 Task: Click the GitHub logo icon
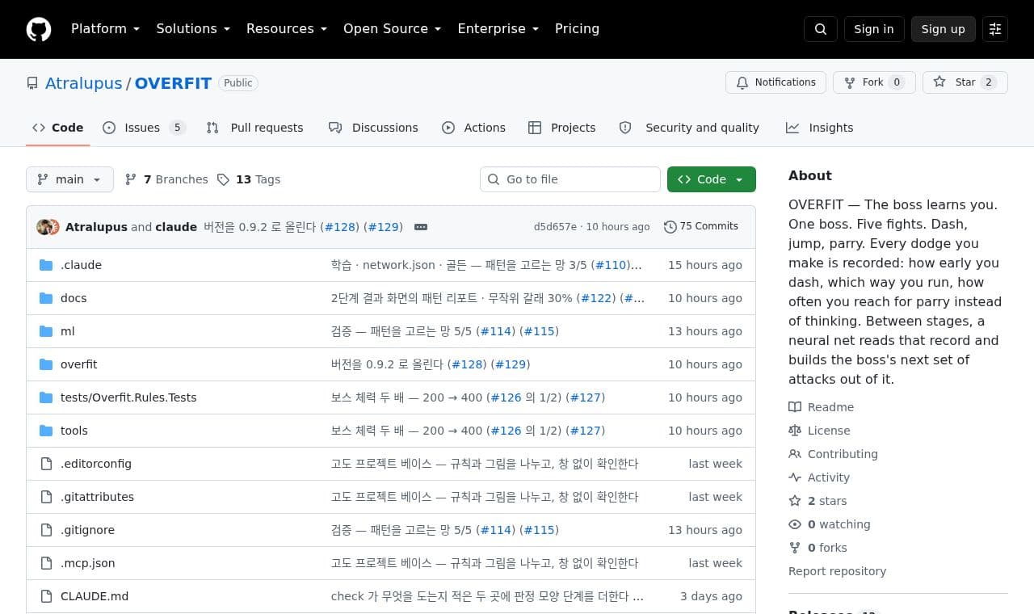(39, 29)
